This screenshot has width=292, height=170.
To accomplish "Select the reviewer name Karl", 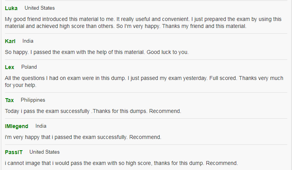I will click(x=10, y=41).
